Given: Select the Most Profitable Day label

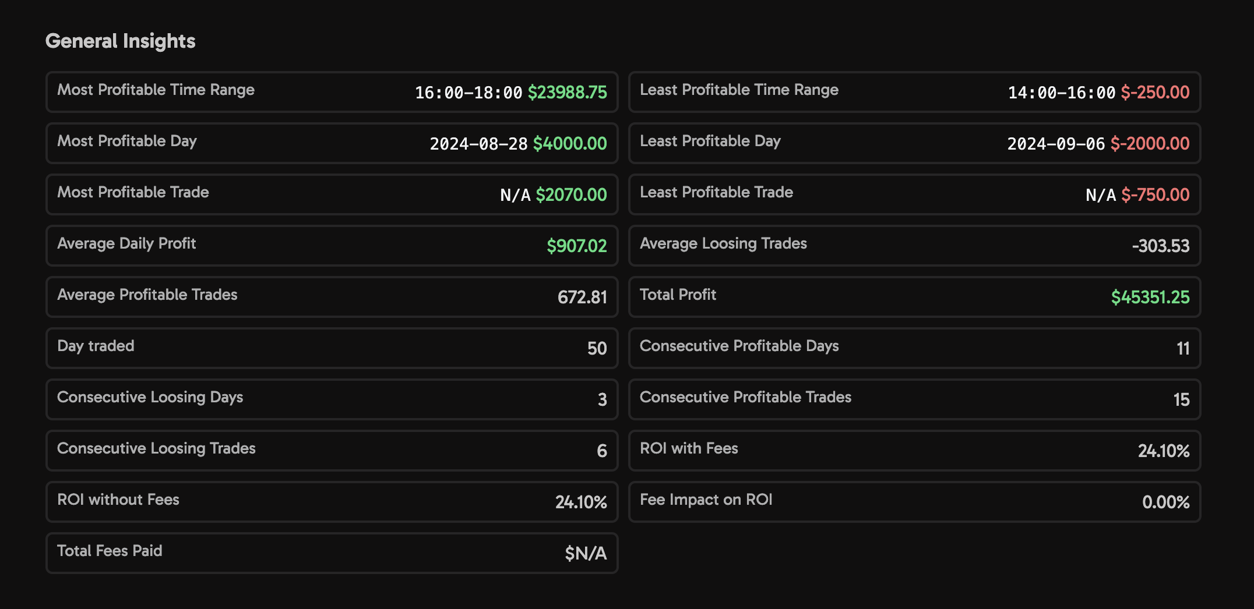Looking at the screenshot, I should tap(127, 141).
